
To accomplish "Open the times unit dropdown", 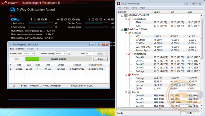I will click(106, 54).
